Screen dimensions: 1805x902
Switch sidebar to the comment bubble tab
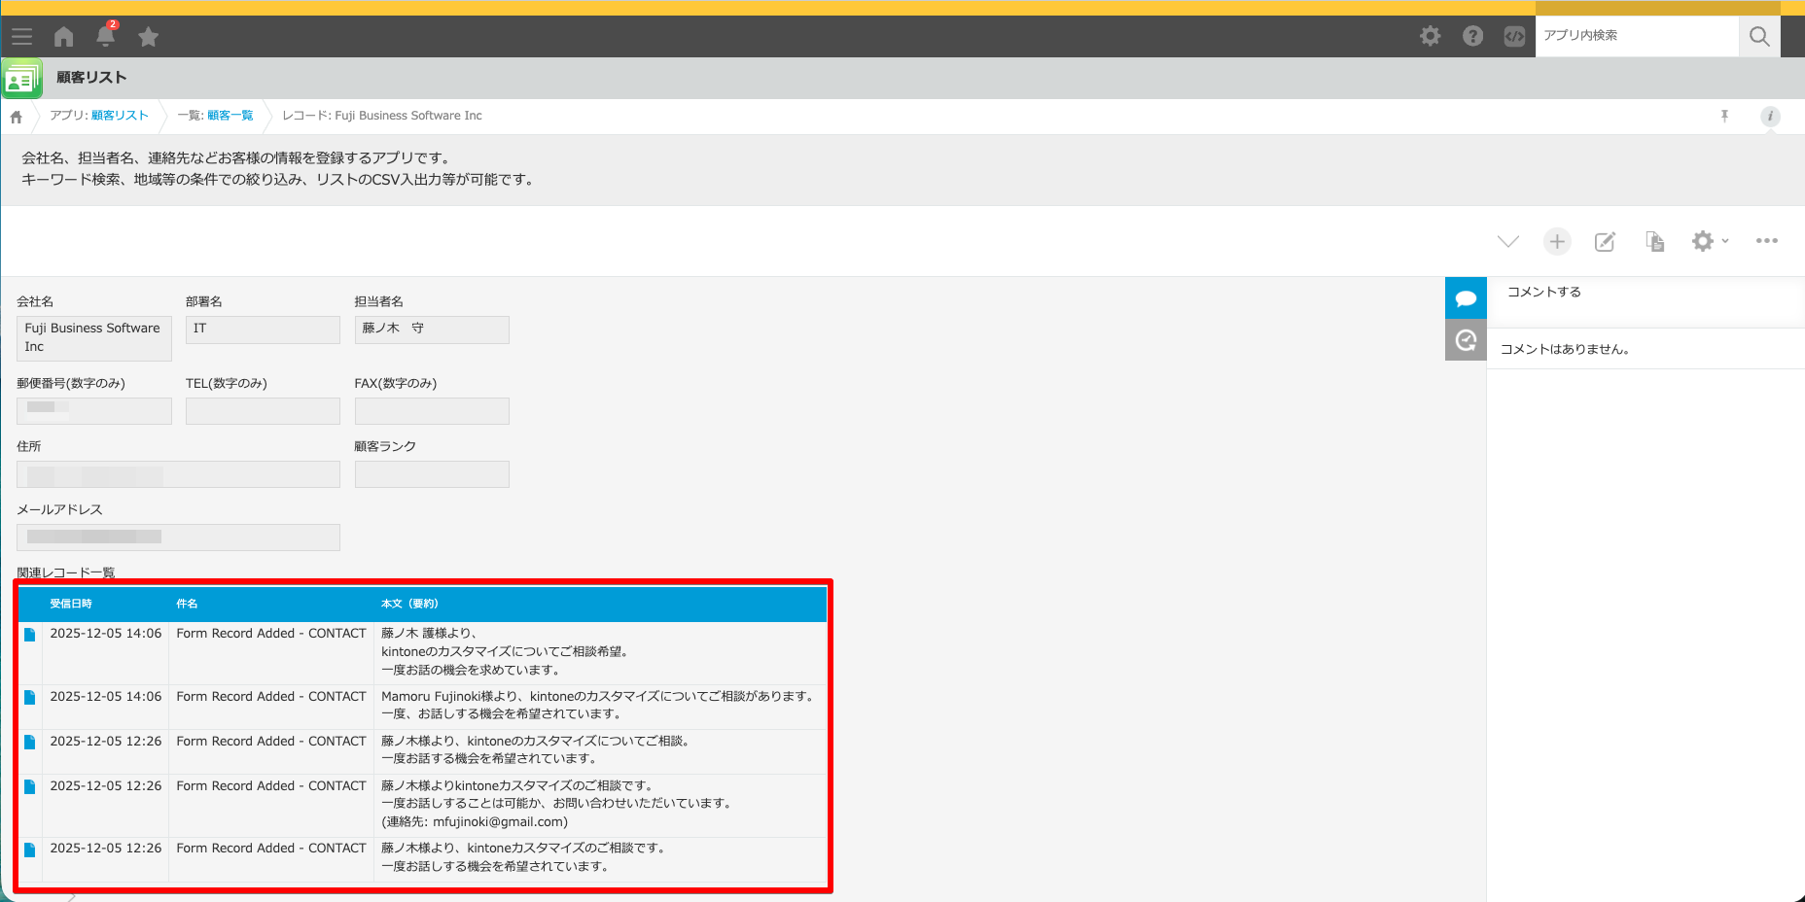pos(1466,297)
